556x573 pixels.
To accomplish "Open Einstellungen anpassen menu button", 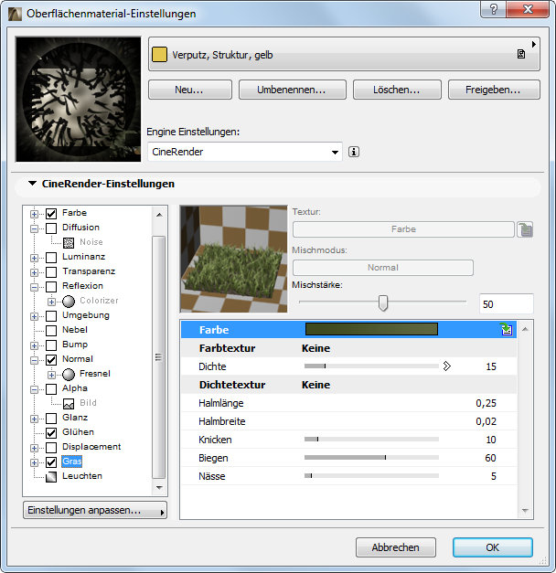I will tap(95, 510).
